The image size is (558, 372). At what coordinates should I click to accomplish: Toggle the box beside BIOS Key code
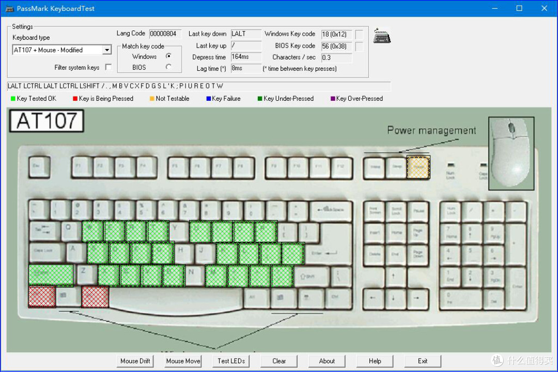pos(359,47)
